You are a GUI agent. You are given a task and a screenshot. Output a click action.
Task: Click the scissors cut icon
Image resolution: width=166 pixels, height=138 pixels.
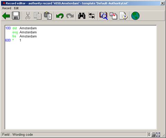28,16
